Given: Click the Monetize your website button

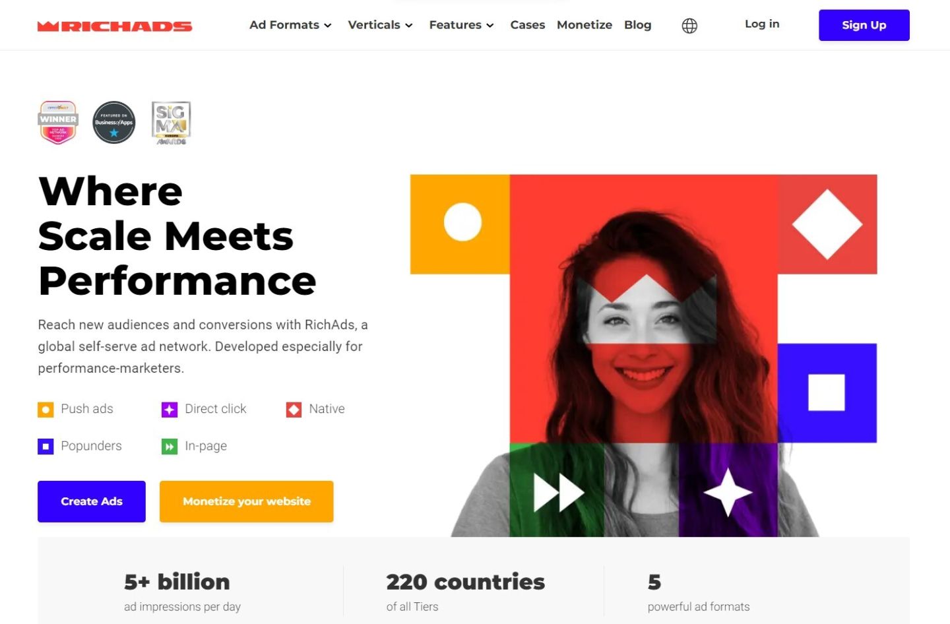Looking at the screenshot, I should tap(247, 501).
